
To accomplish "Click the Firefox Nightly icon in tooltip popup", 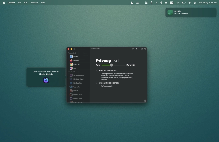I will coord(46,80).
